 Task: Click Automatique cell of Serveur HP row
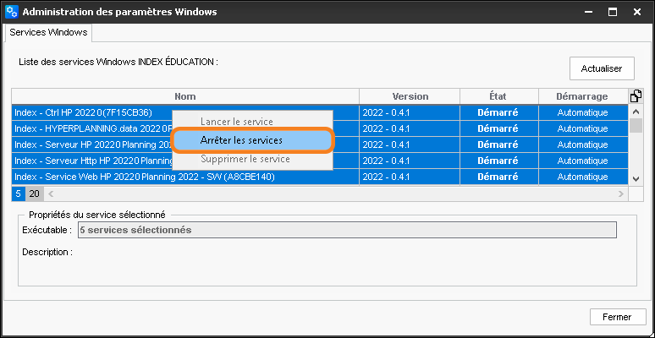[x=583, y=144]
